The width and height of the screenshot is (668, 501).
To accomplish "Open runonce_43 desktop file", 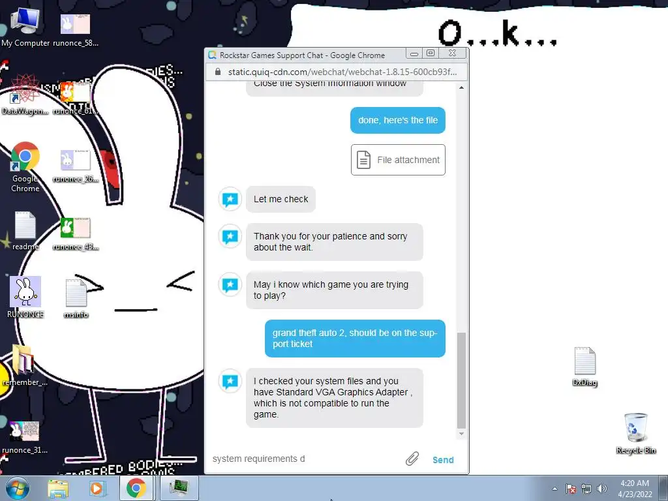I will (x=76, y=234).
